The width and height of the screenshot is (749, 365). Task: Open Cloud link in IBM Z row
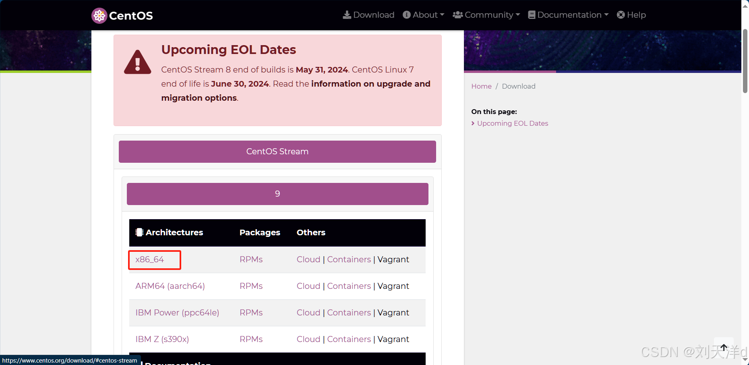point(308,339)
